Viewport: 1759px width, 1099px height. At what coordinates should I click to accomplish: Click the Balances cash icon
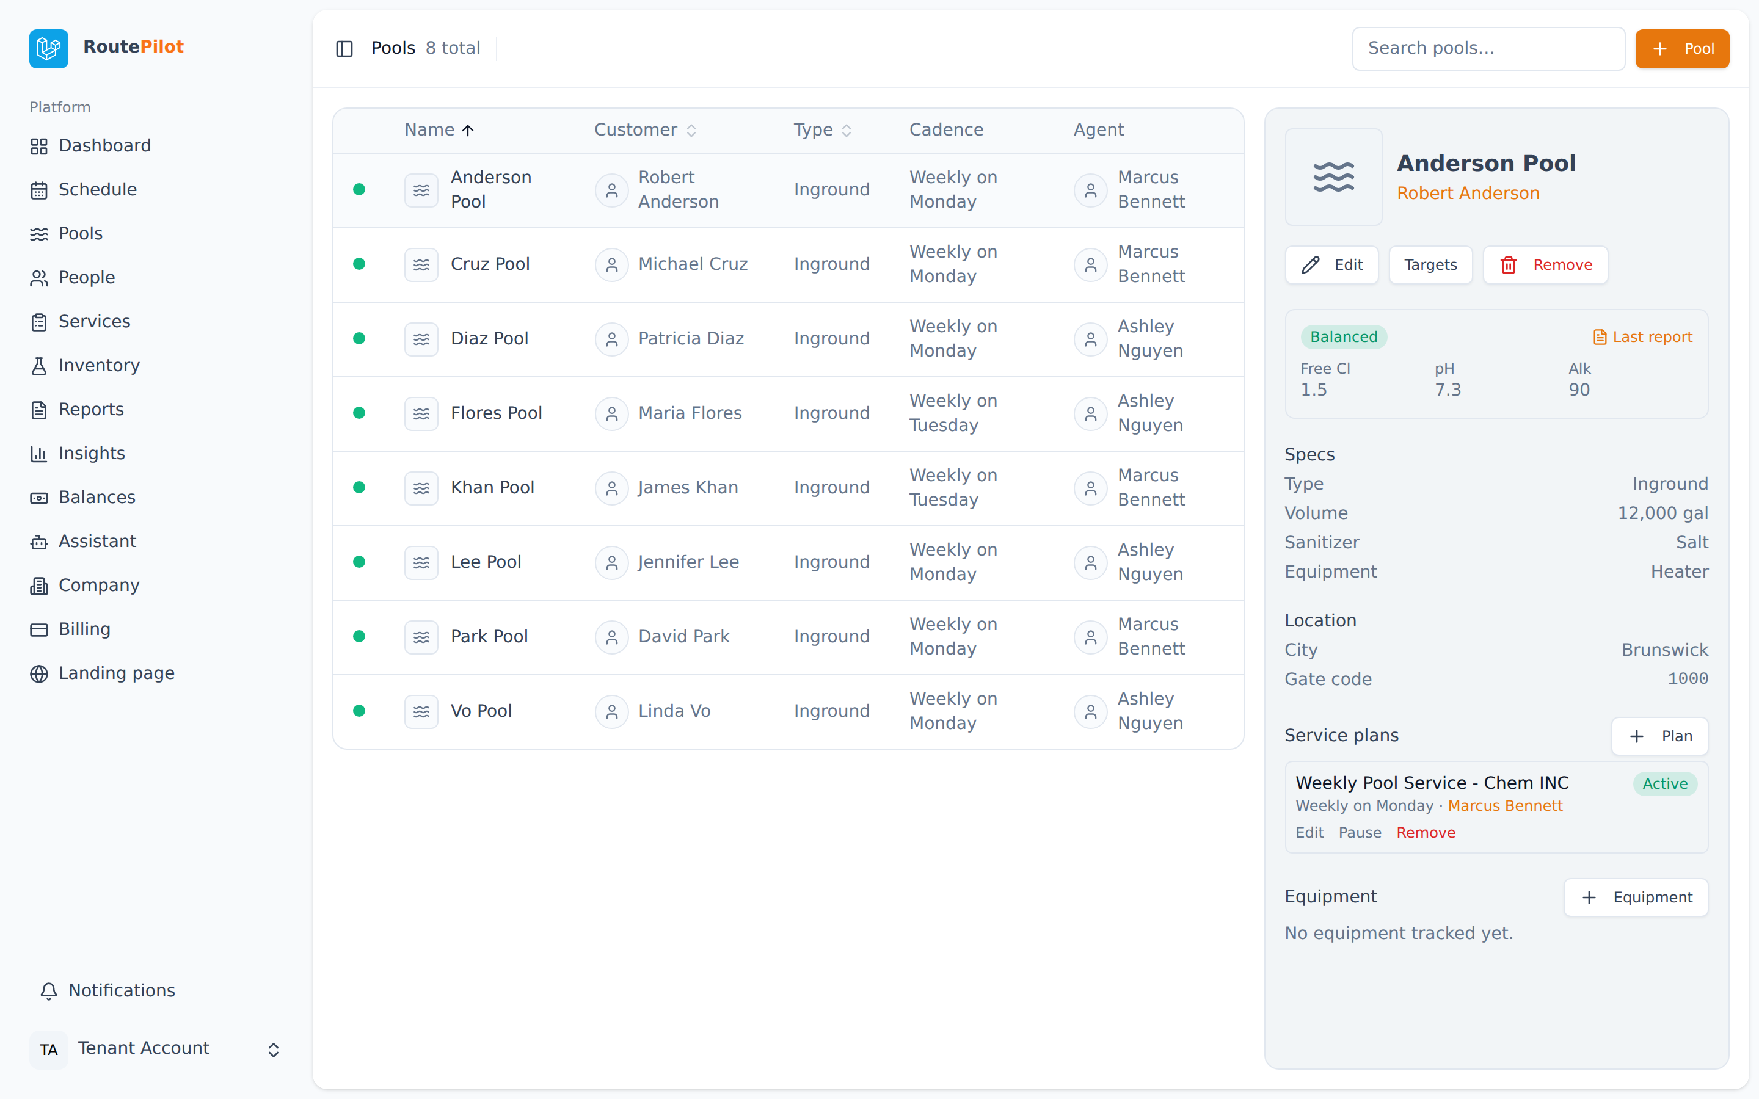point(39,498)
